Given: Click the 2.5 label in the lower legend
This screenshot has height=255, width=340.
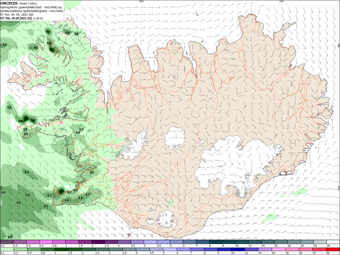Looking at the screenshot, I should (97, 253).
